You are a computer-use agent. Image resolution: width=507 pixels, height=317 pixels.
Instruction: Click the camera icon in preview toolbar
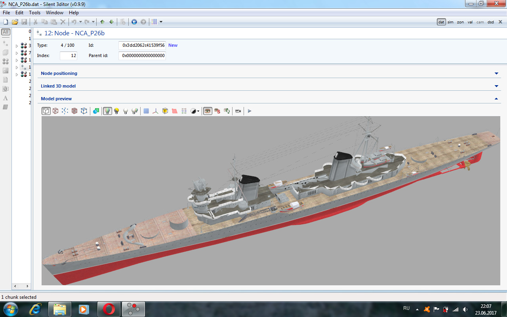(238, 111)
